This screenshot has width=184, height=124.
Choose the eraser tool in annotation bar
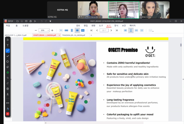point(8,67)
